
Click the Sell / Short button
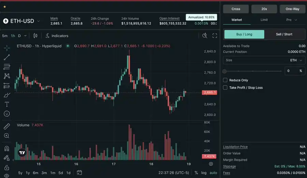(284, 34)
